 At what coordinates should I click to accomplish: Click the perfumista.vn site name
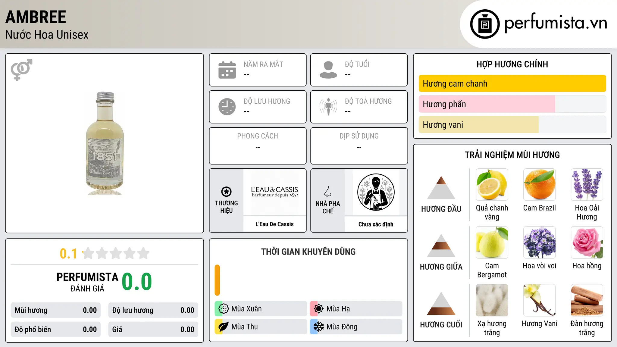click(x=556, y=23)
